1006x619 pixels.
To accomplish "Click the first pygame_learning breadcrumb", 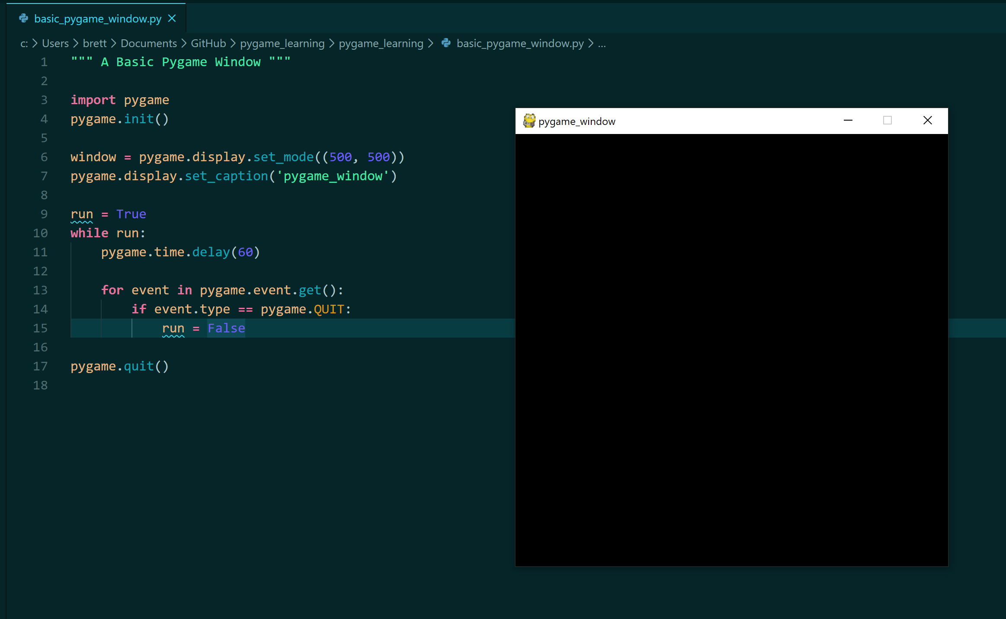I will tap(282, 43).
